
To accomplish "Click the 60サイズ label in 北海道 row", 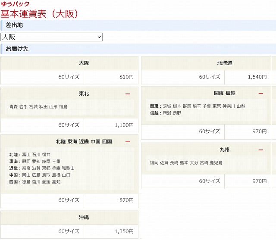I will [210, 77].
